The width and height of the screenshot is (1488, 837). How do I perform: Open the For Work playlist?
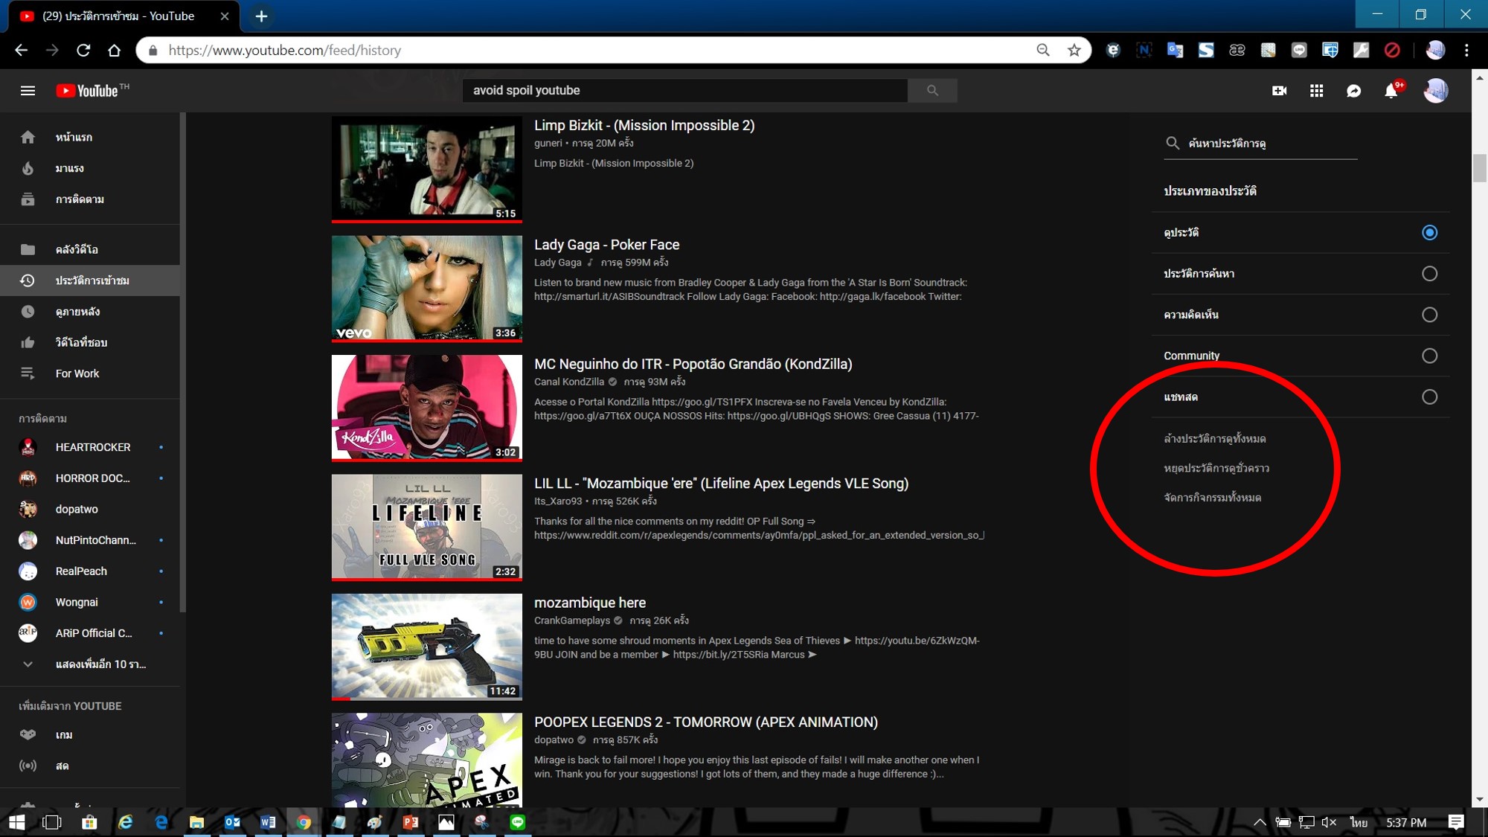pos(90,373)
